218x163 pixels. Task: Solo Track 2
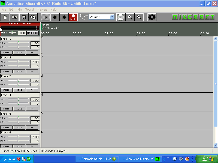tap(19, 71)
